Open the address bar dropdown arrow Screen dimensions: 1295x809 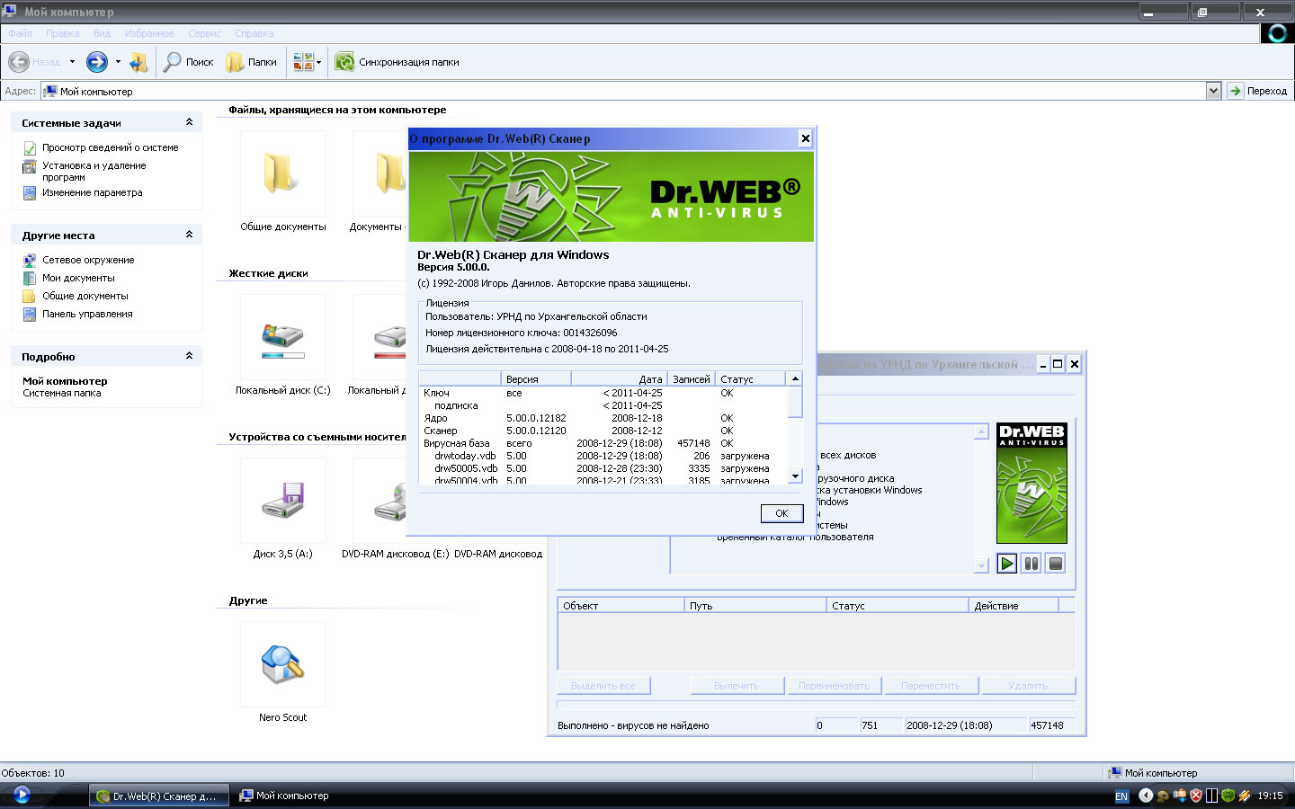pyautogui.click(x=1213, y=91)
